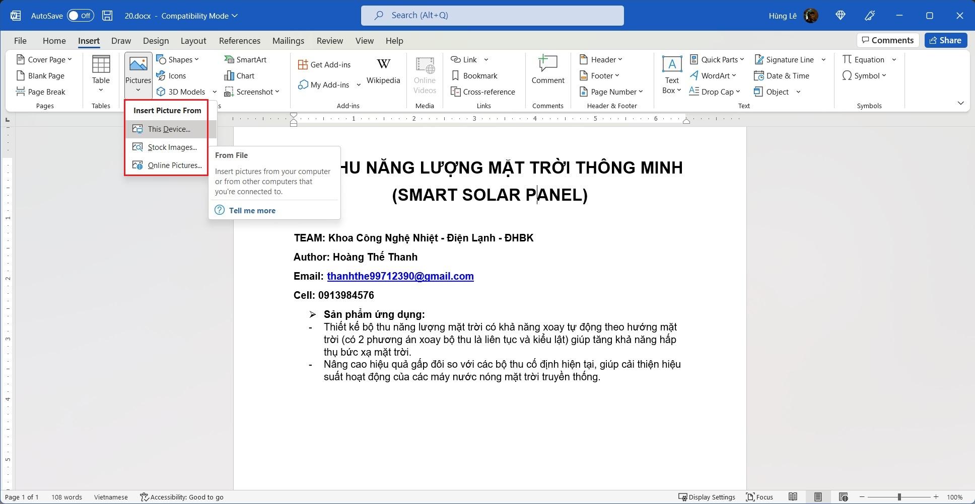Screen dimensions: 975x504
Task: Insert a Drop Cap
Action: 715,92
